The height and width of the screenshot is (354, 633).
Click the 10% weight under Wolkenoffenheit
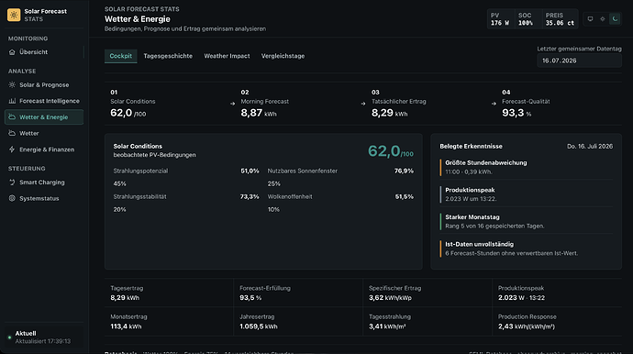(273, 209)
